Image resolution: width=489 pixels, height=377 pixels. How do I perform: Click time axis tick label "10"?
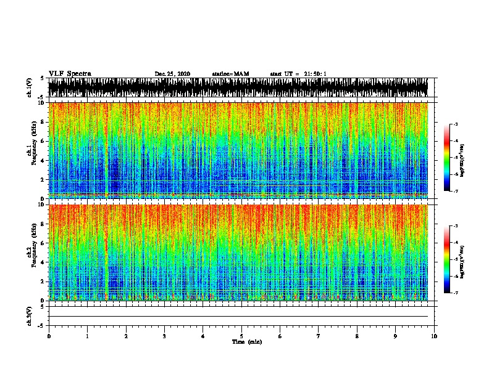pyautogui.click(x=434, y=336)
